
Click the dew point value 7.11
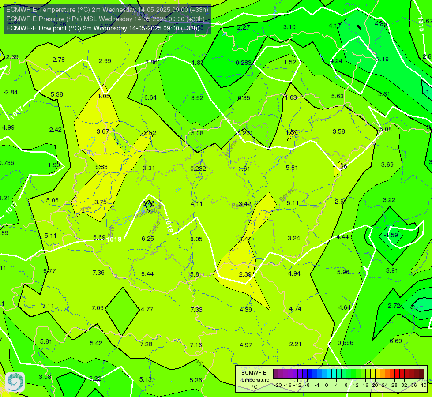coord(48,307)
